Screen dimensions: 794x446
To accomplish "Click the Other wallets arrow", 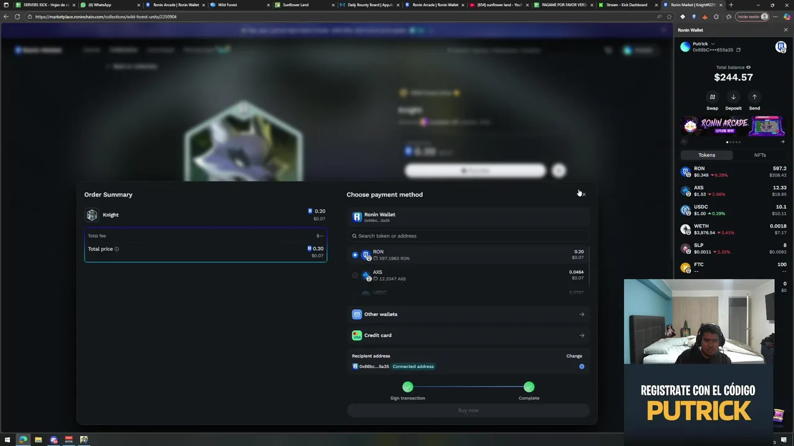I will (x=581, y=314).
